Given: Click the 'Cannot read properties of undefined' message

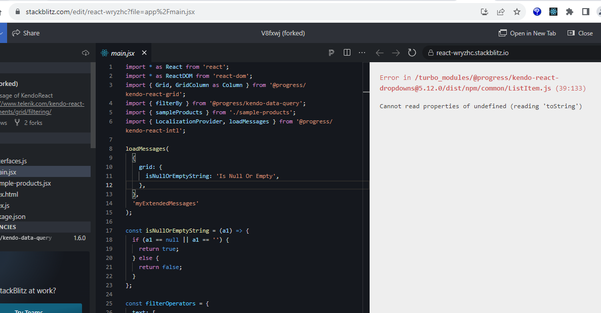Looking at the screenshot, I should 480,106.
